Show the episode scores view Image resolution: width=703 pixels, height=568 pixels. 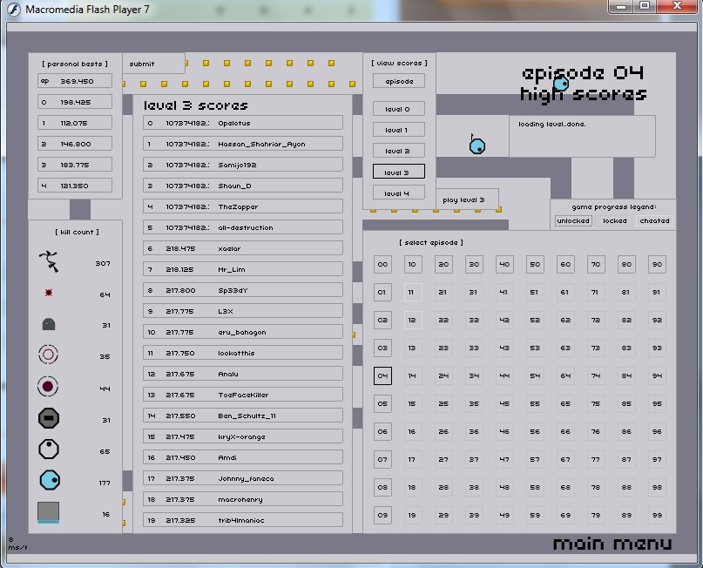click(398, 81)
